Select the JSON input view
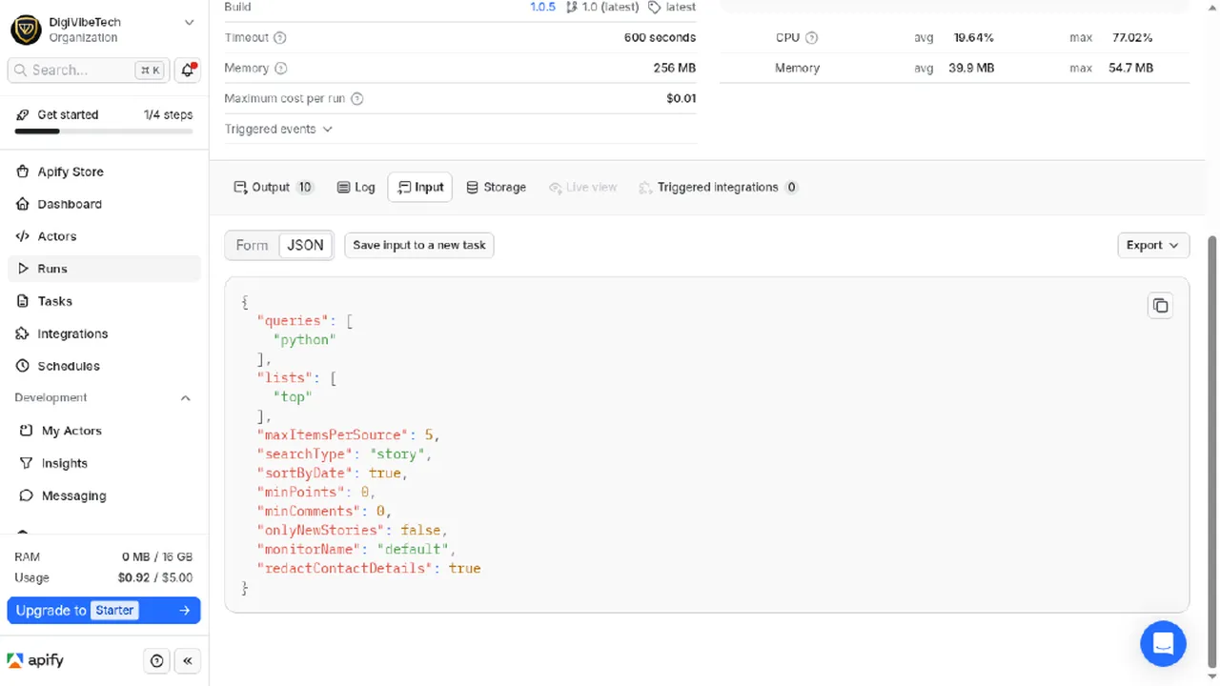This screenshot has width=1220, height=686. [306, 245]
